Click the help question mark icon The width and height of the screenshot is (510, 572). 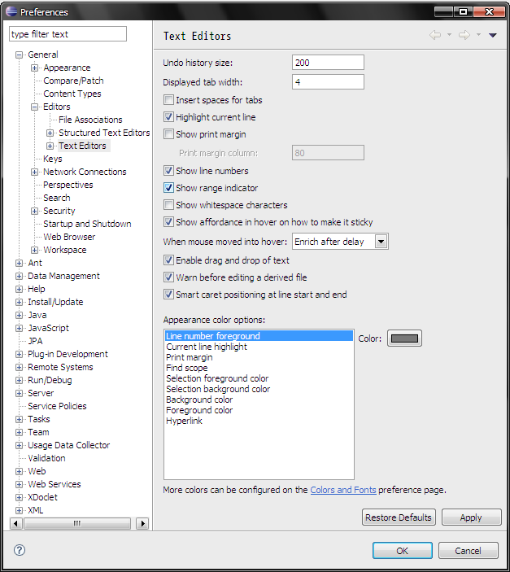click(x=20, y=550)
